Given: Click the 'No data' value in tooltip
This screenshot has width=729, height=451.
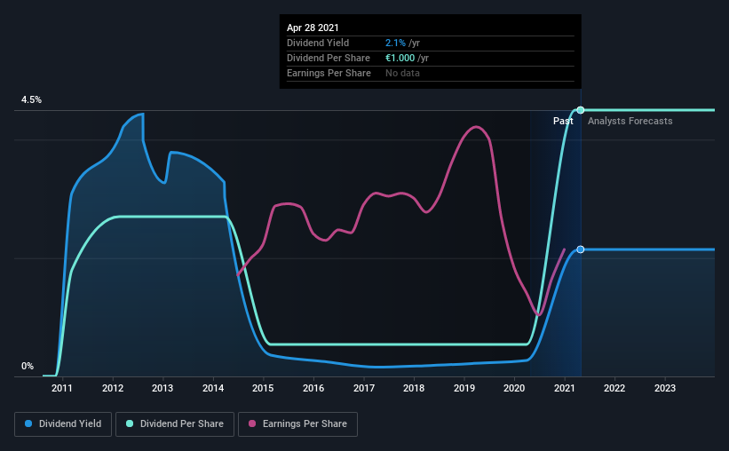Looking at the screenshot, I should 402,73.
